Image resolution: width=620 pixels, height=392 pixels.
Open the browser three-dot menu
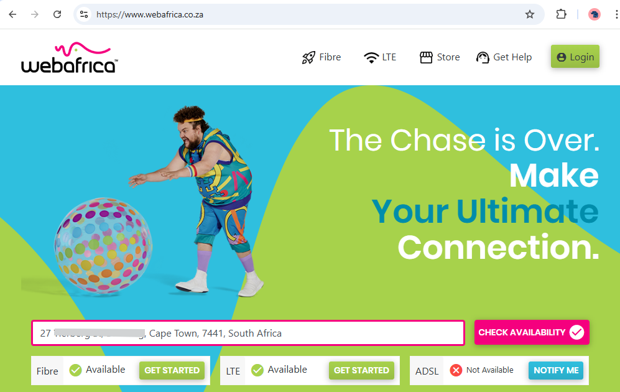(x=616, y=15)
